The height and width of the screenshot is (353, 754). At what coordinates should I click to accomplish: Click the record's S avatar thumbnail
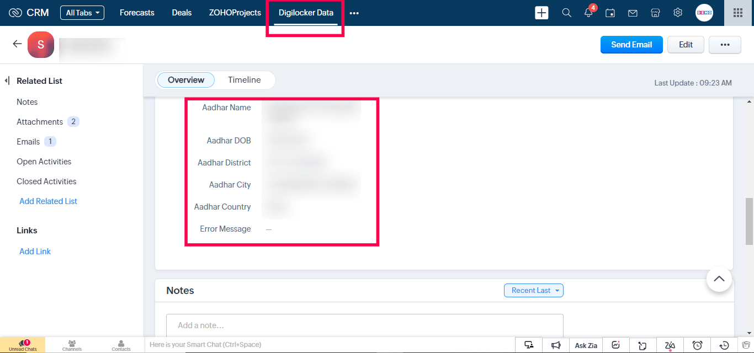click(41, 45)
